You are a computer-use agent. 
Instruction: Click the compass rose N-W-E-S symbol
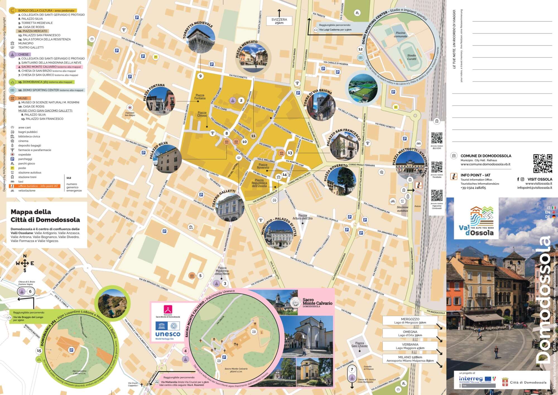click(25, 263)
